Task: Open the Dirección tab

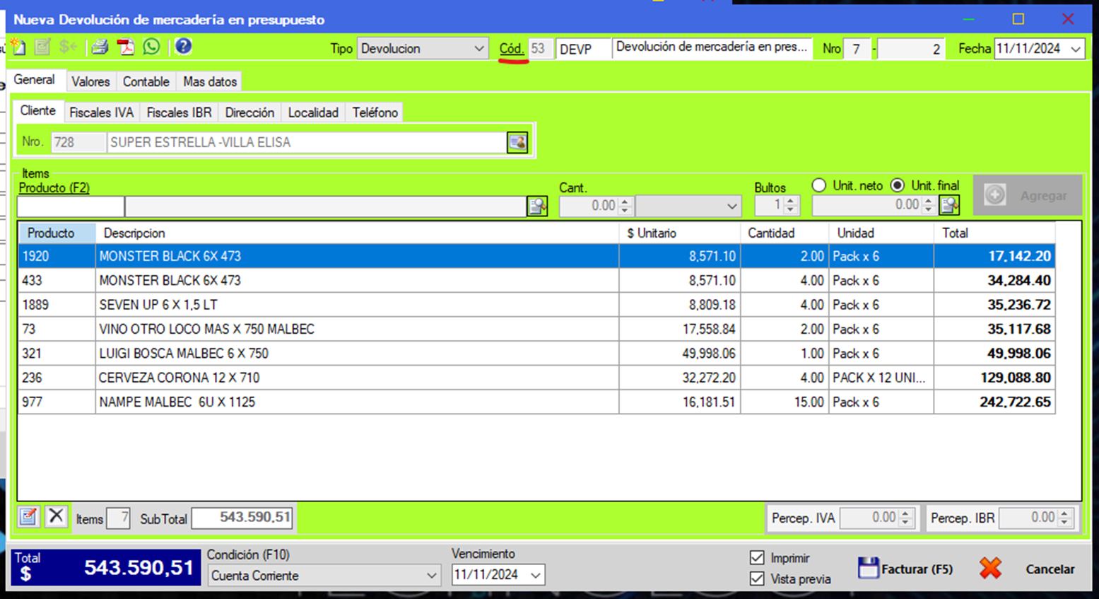Action: tap(249, 112)
